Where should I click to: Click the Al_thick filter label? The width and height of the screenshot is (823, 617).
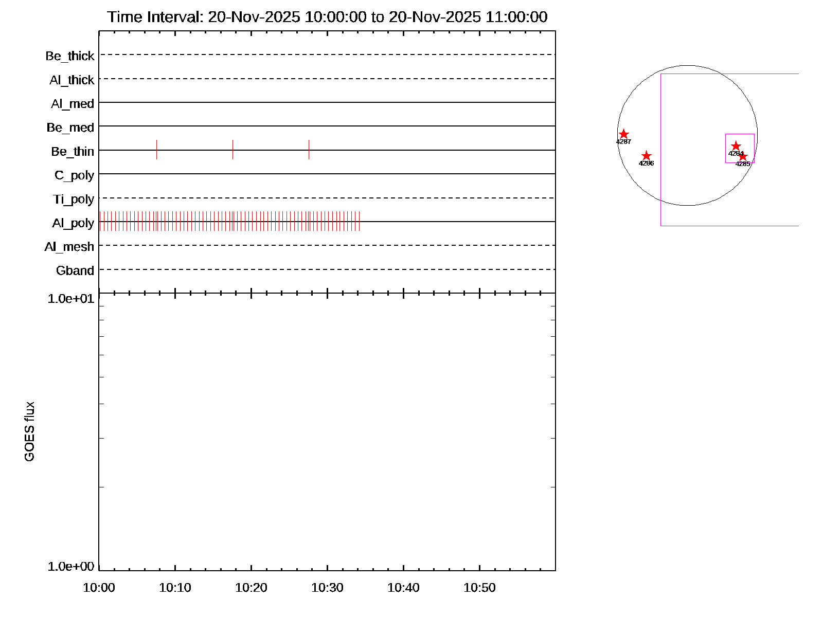(x=72, y=80)
